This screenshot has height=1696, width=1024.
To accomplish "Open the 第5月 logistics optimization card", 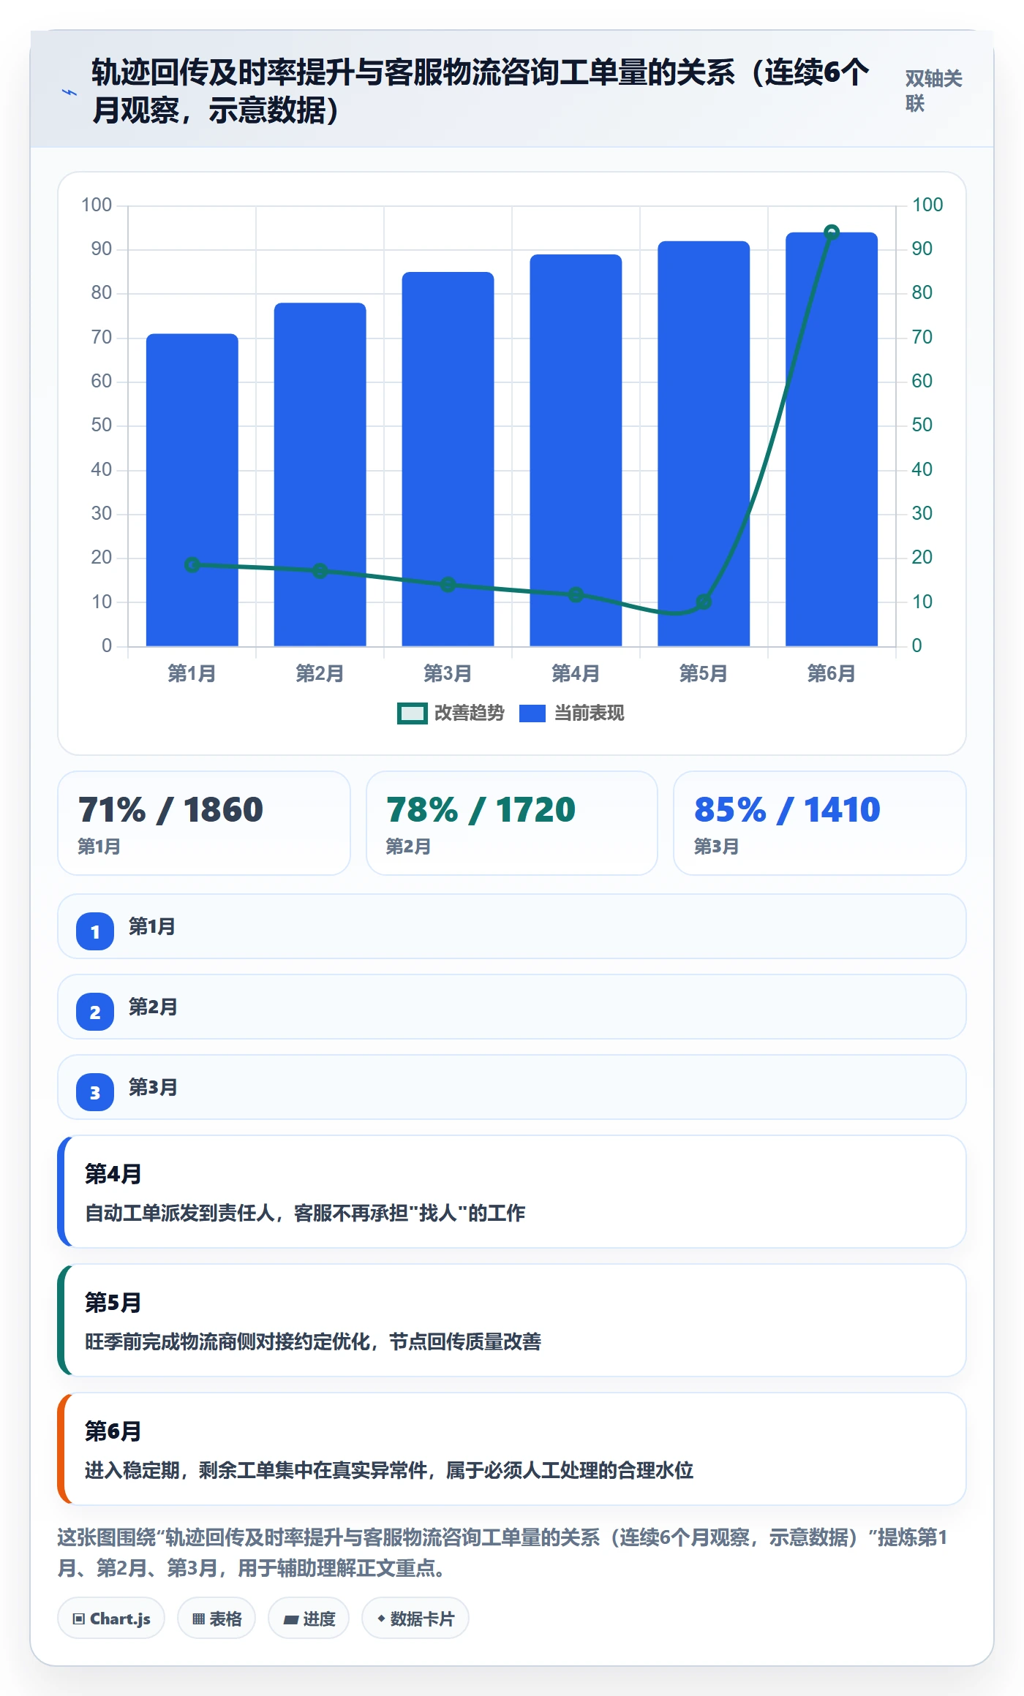I will coord(512,1320).
